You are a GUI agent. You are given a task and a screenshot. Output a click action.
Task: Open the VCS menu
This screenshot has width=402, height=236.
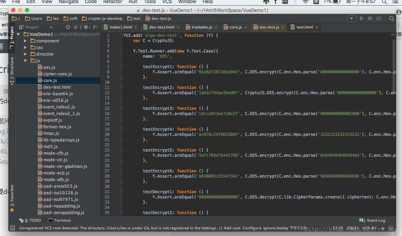click(x=167, y=2)
